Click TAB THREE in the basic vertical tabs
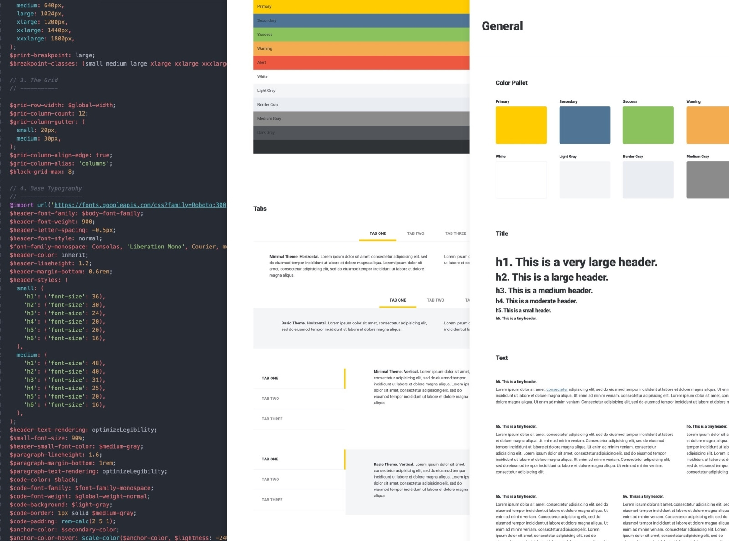This screenshot has width=729, height=541. pos(272,499)
